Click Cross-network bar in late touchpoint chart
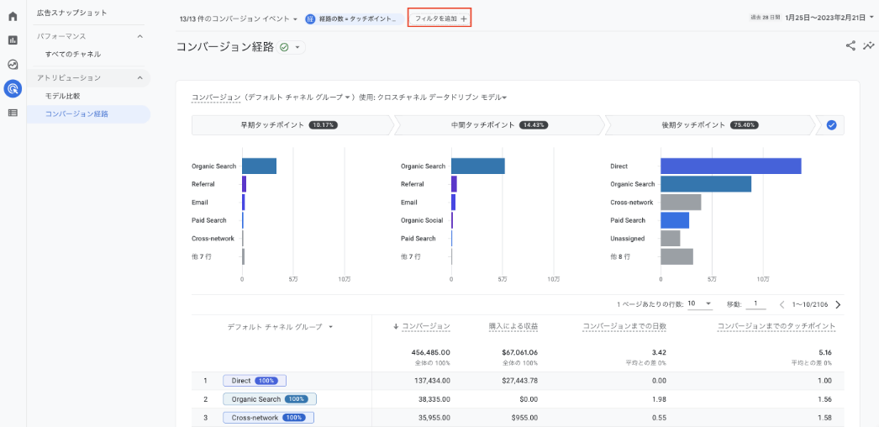The image size is (879, 427). pyautogui.click(x=681, y=202)
